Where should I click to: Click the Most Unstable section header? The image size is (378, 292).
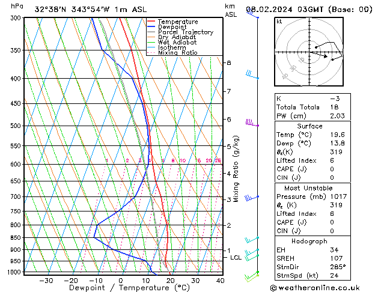(309, 187)
